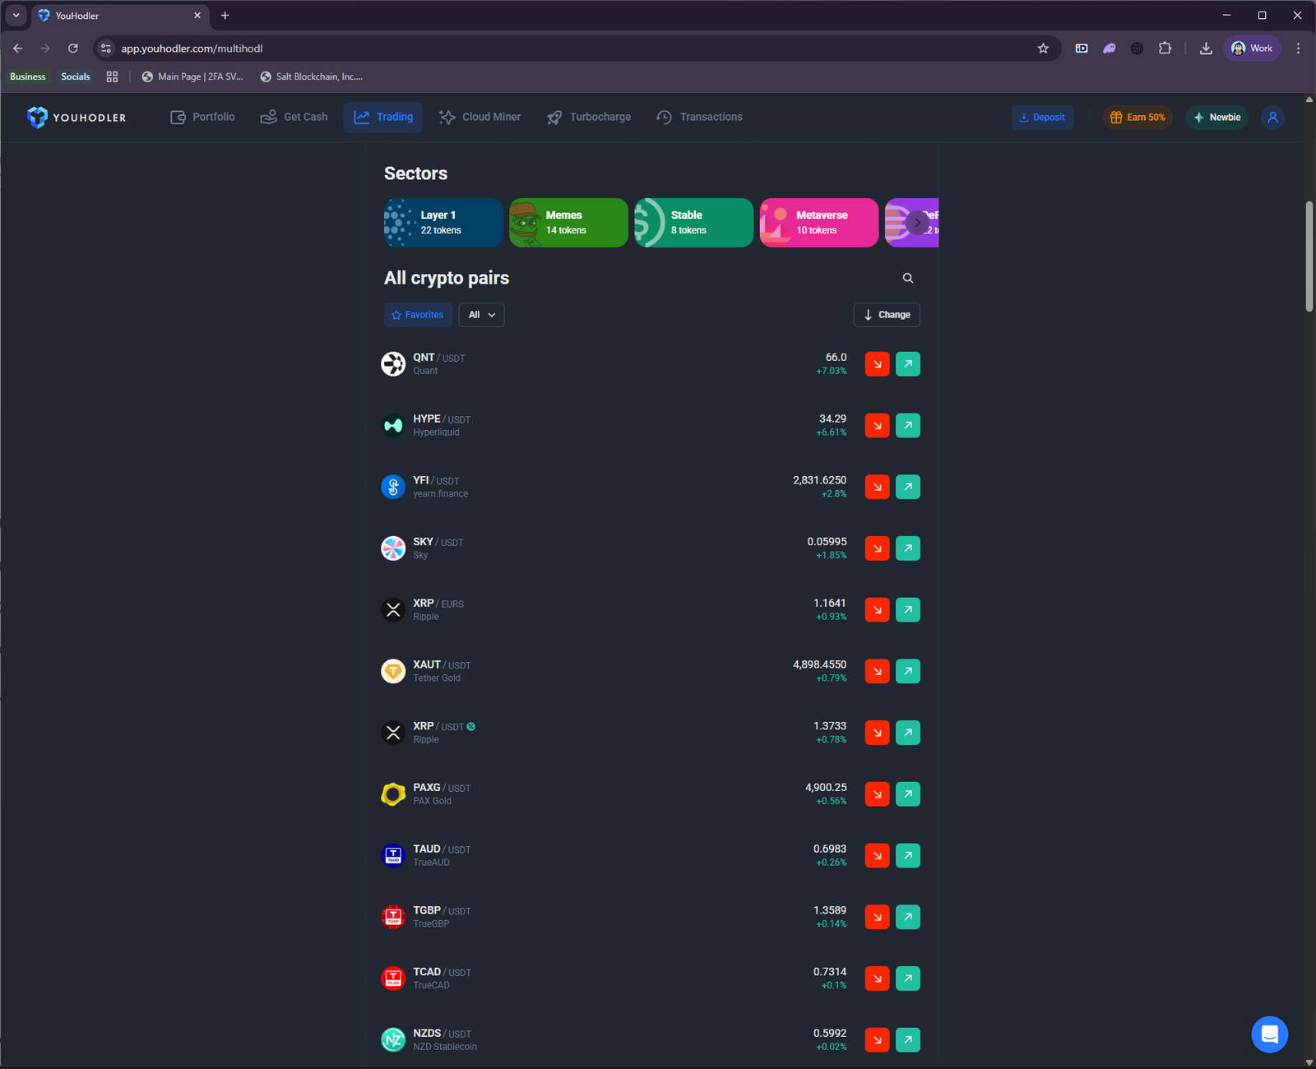Click the Earn 50% promotion
This screenshot has height=1069, width=1316.
point(1138,117)
